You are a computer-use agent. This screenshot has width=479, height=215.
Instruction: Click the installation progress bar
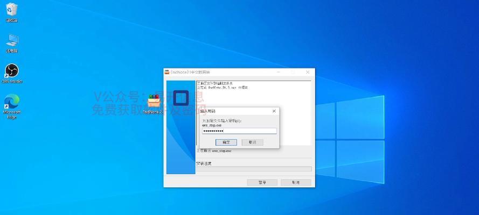coord(254,169)
